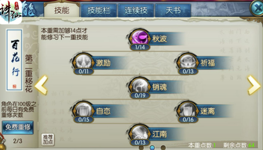Select the third page indicator dot
The image size is (263, 150).
(x=163, y=148)
